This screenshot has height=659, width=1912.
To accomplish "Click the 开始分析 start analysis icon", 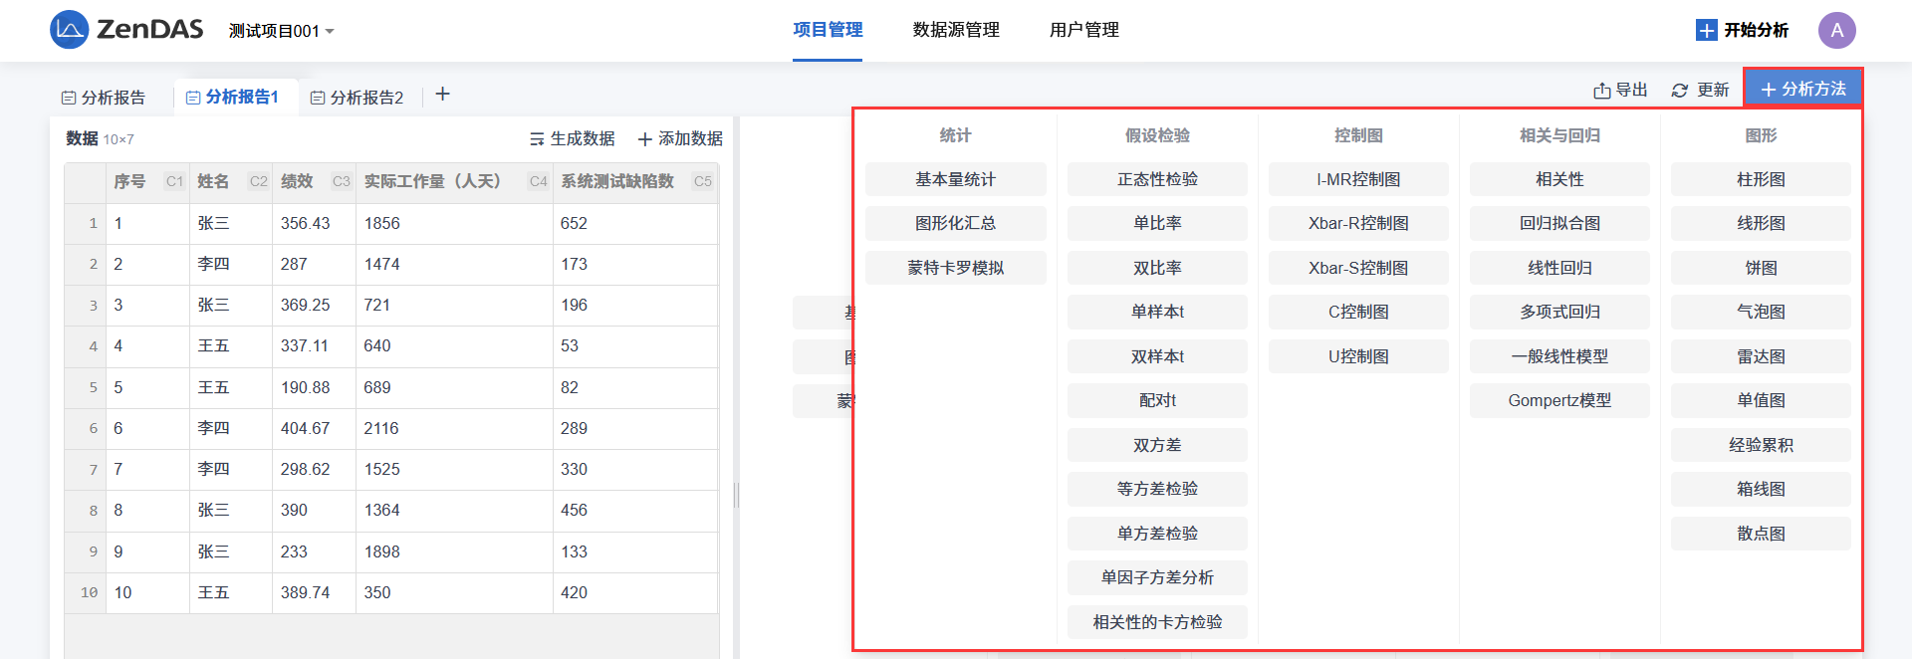I will point(1706,31).
